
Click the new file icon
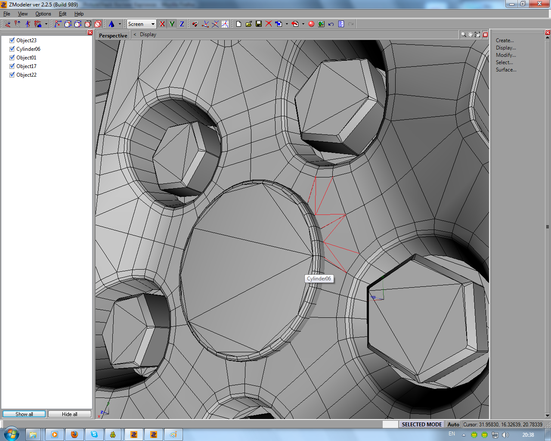(238, 24)
